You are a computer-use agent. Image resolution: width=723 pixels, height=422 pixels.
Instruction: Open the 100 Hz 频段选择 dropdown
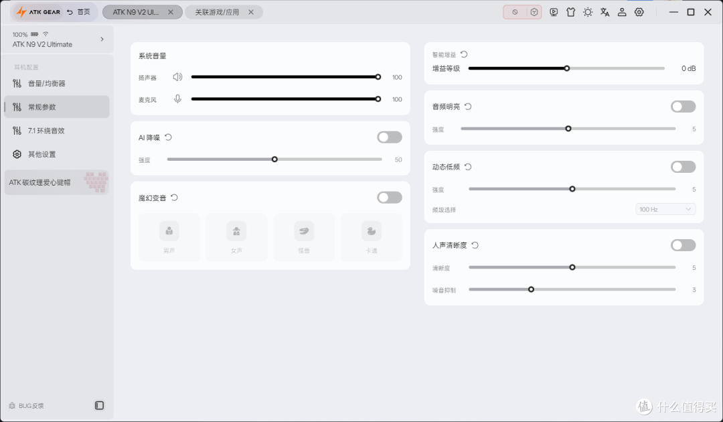pos(665,210)
